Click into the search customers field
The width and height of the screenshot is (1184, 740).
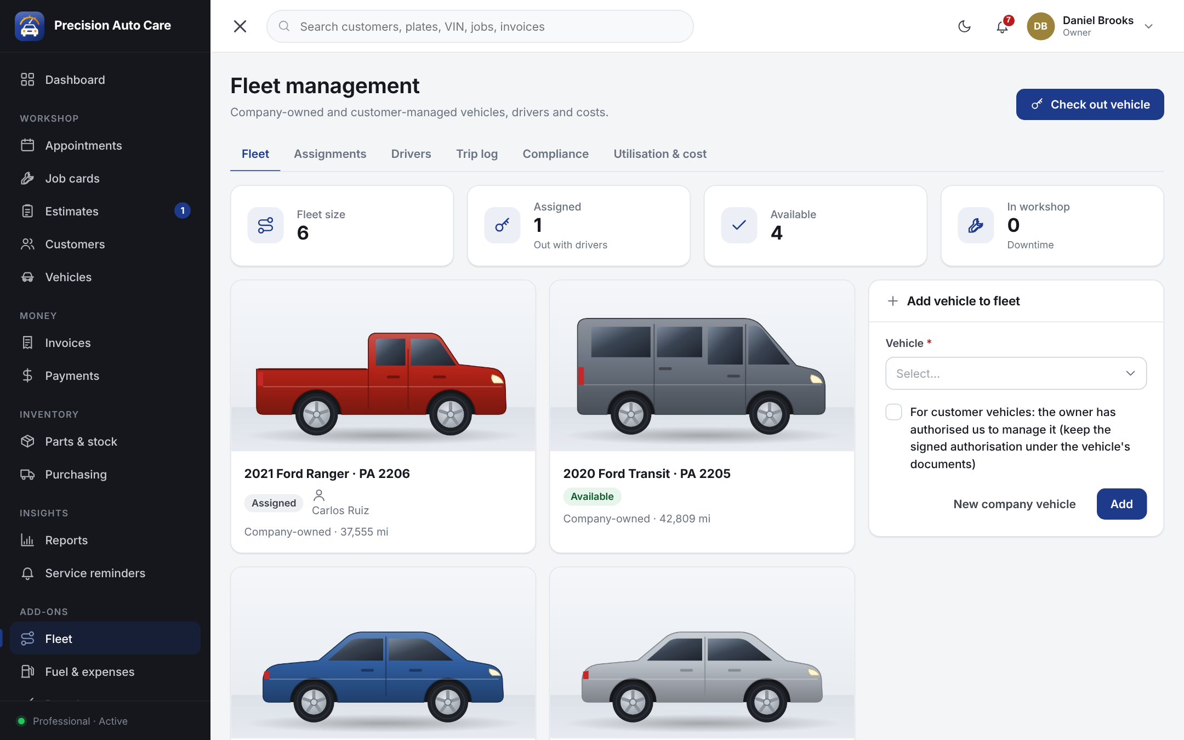[480, 26]
